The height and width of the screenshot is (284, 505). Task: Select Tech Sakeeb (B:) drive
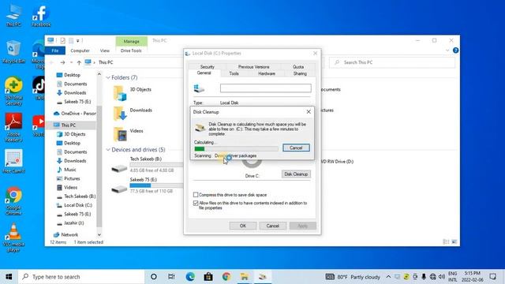pyautogui.click(x=147, y=164)
